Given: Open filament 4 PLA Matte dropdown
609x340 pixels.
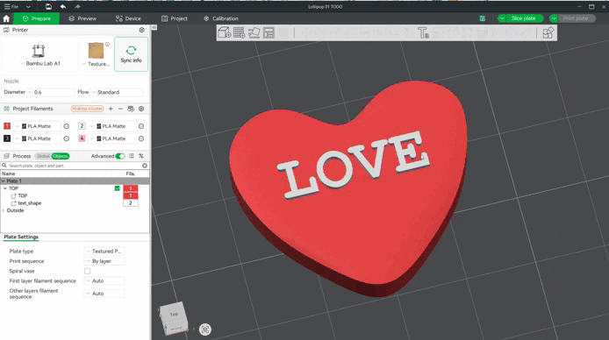Looking at the screenshot, I should 111,138.
